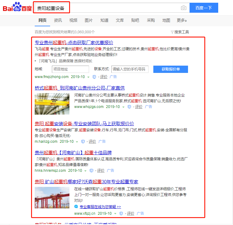Expand dropdown arrow after www.fmqizhong.com date
The height and width of the screenshot is (225, 233).
coord(89,77)
